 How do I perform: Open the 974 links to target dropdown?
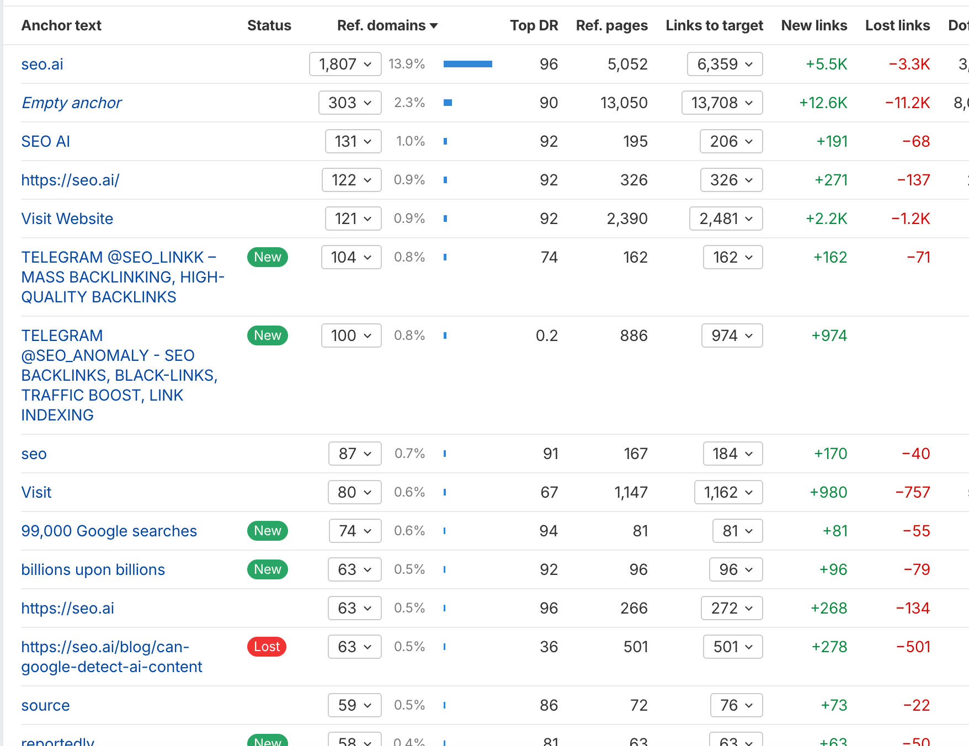[732, 335]
